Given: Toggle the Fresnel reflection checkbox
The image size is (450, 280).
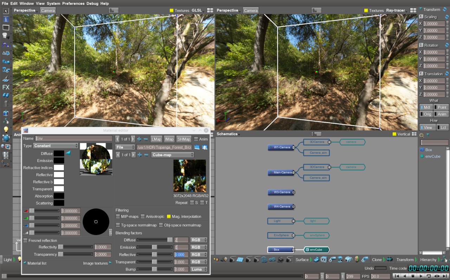Looking at the screenshot, I should click(26, 240).
